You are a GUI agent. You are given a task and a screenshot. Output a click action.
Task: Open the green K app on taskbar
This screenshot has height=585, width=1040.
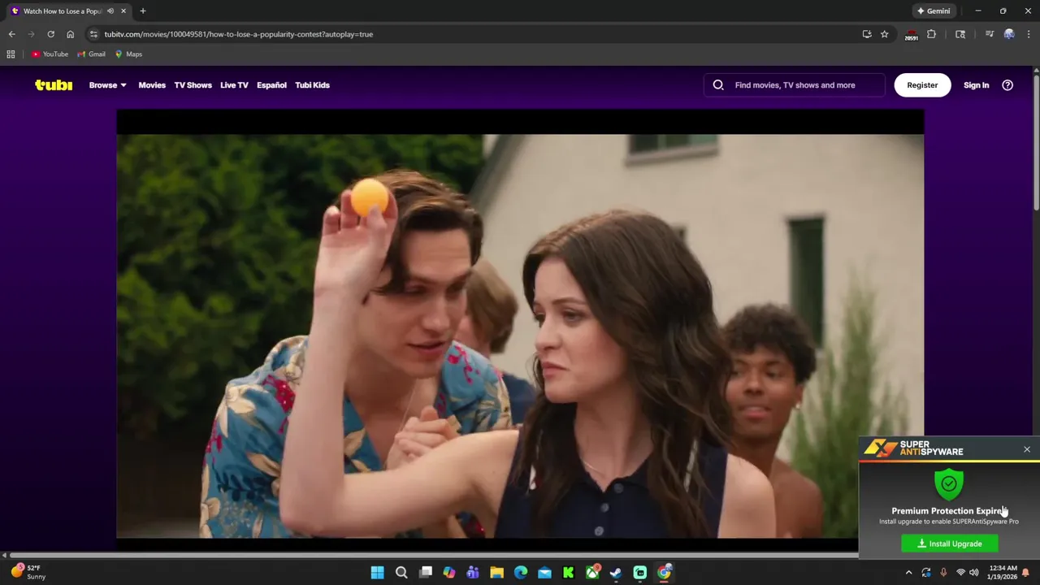tap(569, 573)
